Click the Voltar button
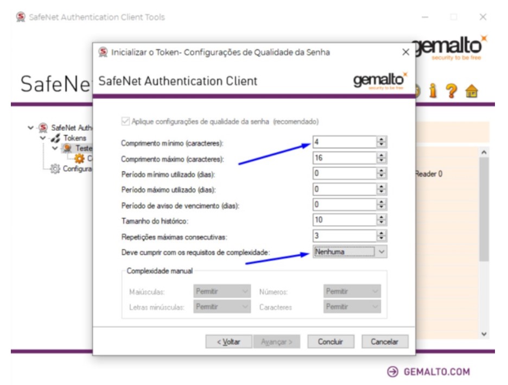This screenshot has width=508, height=385. 228,342
